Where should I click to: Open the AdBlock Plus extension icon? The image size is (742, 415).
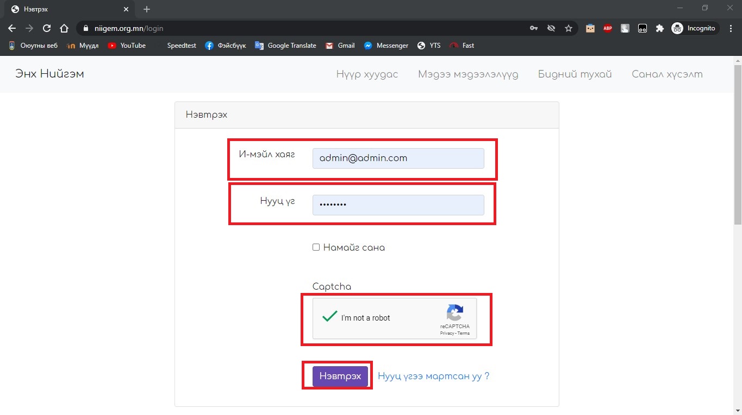(608, 28)
